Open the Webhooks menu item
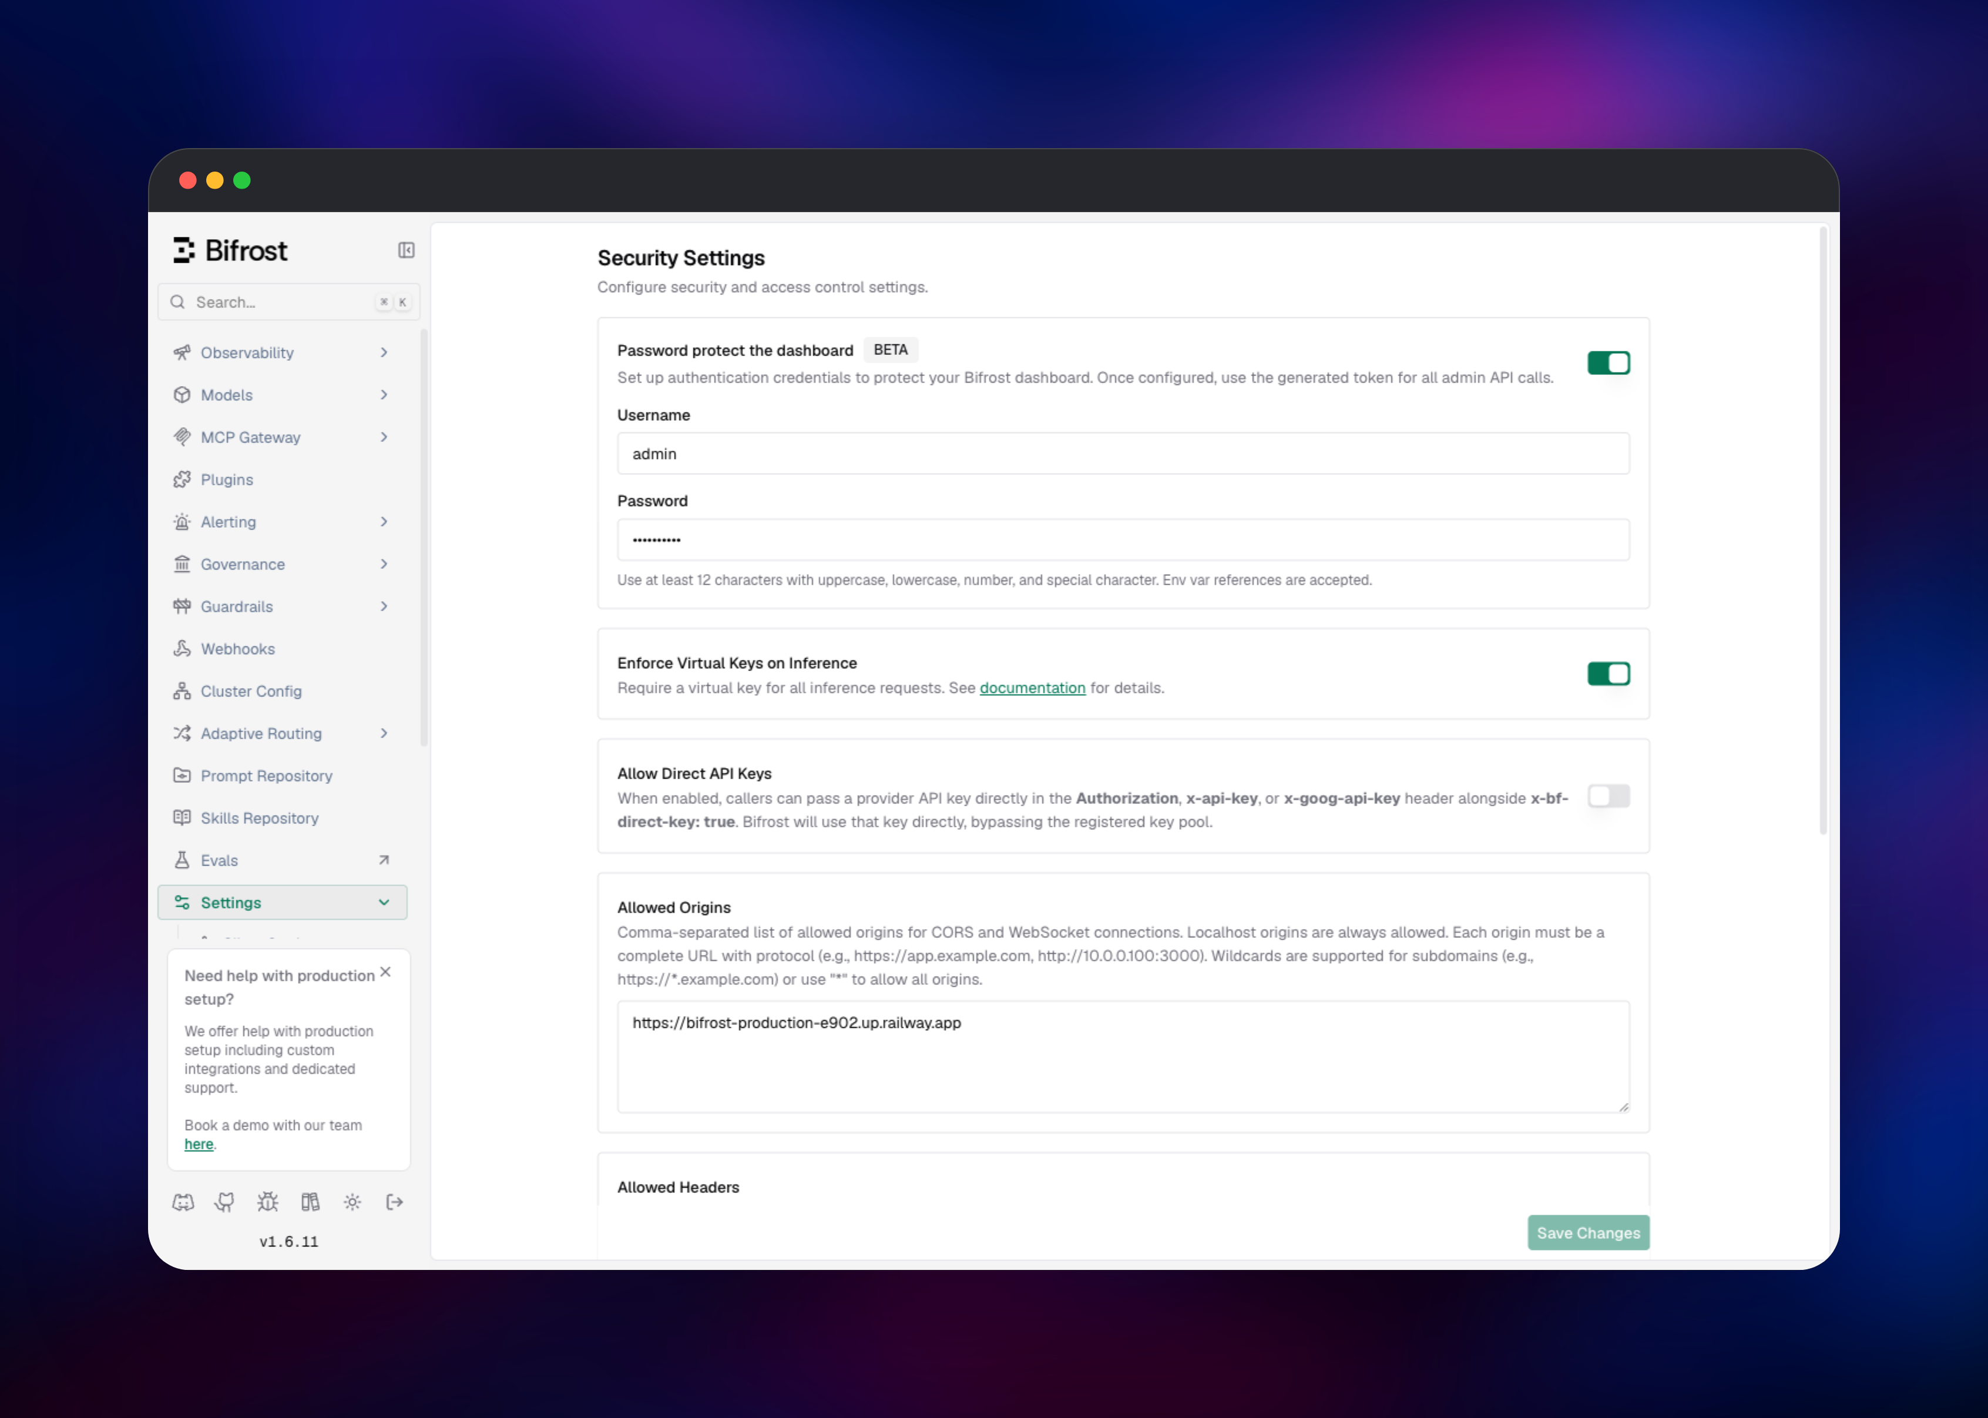The image size is (1988, 1418). point(282,649)
